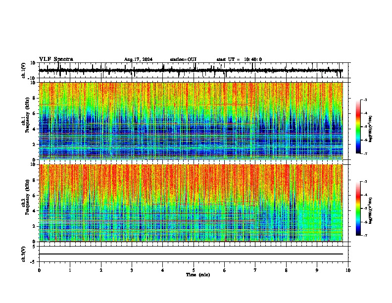Click the "station=OUI" header text

click(183, 59)
